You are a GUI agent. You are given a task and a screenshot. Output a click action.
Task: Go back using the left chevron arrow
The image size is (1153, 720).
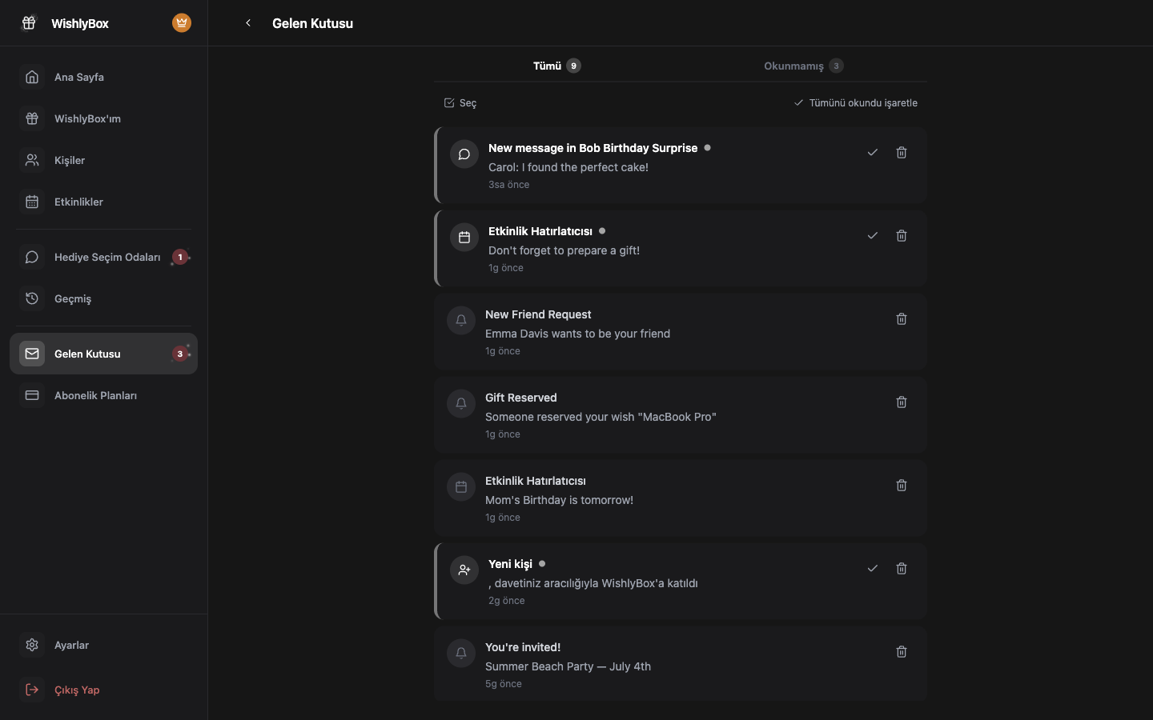click(248, 23)
